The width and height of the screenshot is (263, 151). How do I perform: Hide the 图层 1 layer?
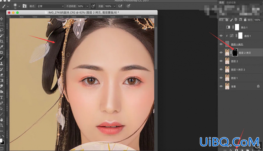(221, 78)
